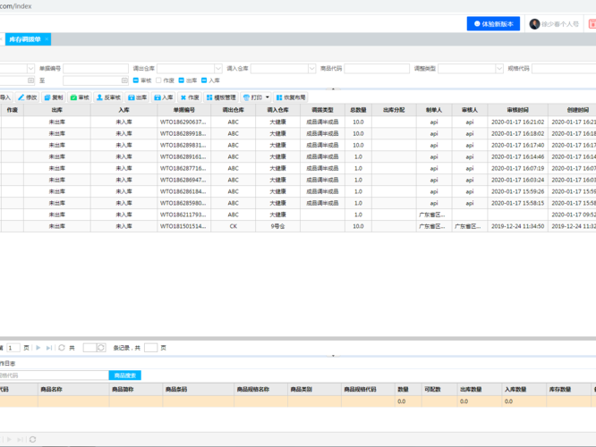Click audit time 2020-01-17 15:58:15
The height and width of the screenshot is (447, 596).
(x=518, y=203)
